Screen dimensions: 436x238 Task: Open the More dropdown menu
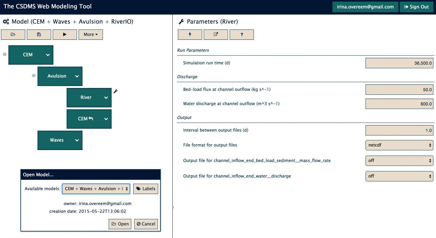click(x=91, y=35)
